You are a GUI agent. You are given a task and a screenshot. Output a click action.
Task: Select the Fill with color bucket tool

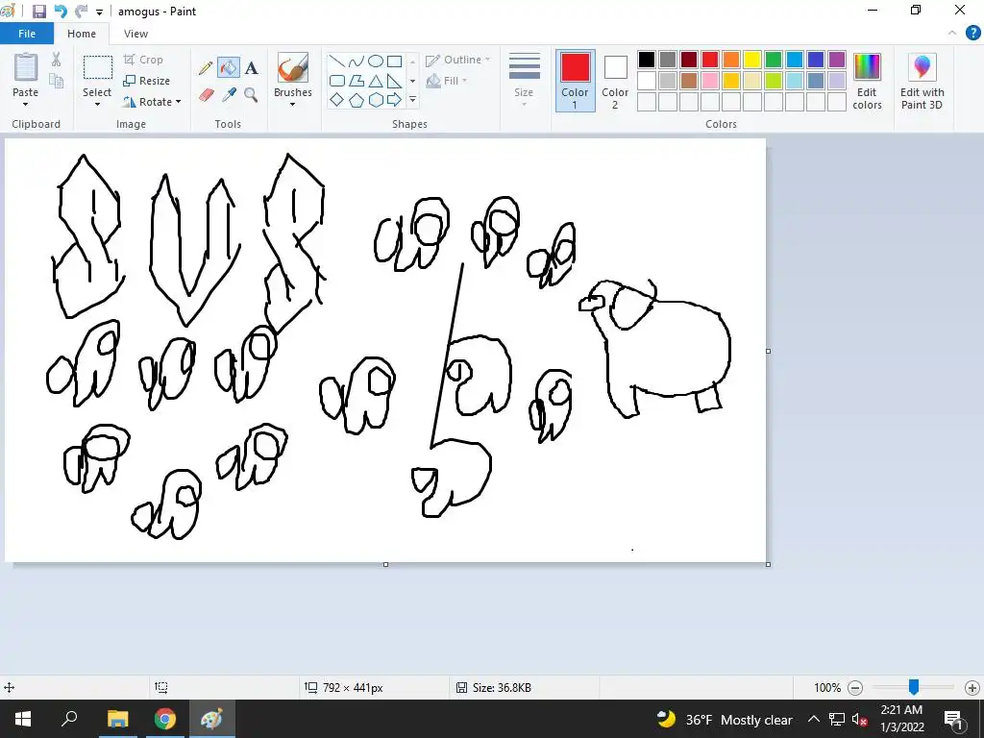[x=229, y=68]
